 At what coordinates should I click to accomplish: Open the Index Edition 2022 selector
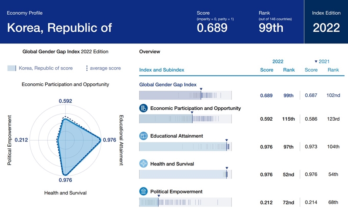(326, 28)
